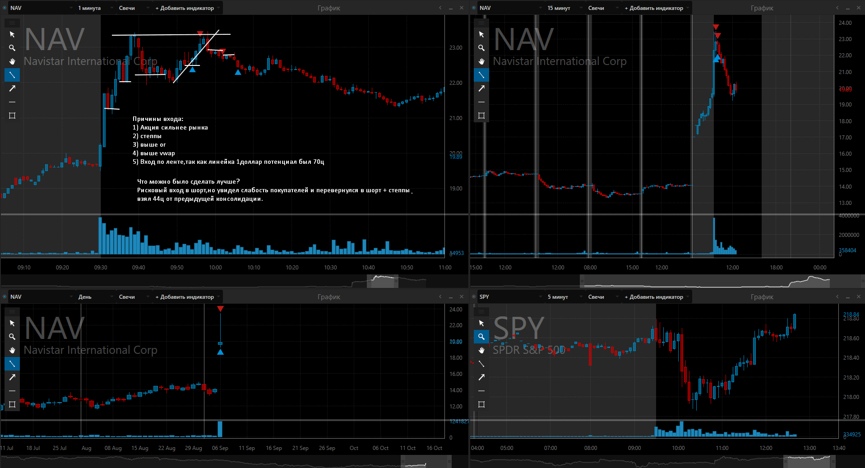Image resolution: width=865 pixels, height=468 pixels.
Task: Click navigator range thumb under SPY chart
Action: 809,461
